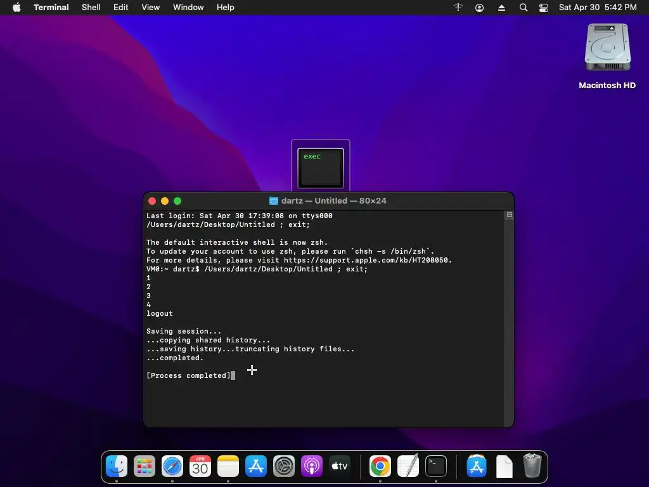Click the Terminal window vertical scrollbar track
The image size is (649, 487).
click(x=509, y=323)
